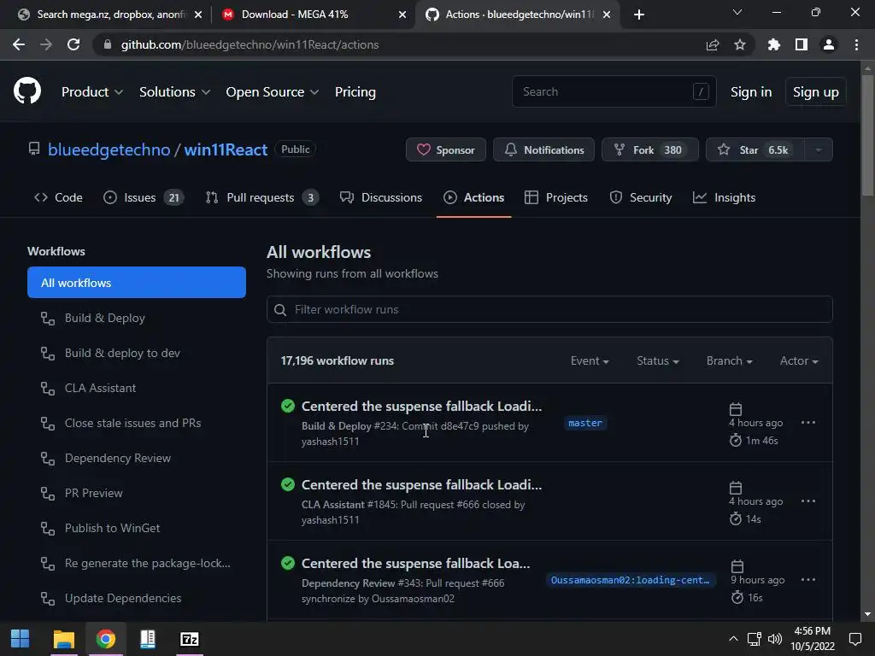Open the Chrome tab search chevron
875x656 pixels.
tap(737, 12)
